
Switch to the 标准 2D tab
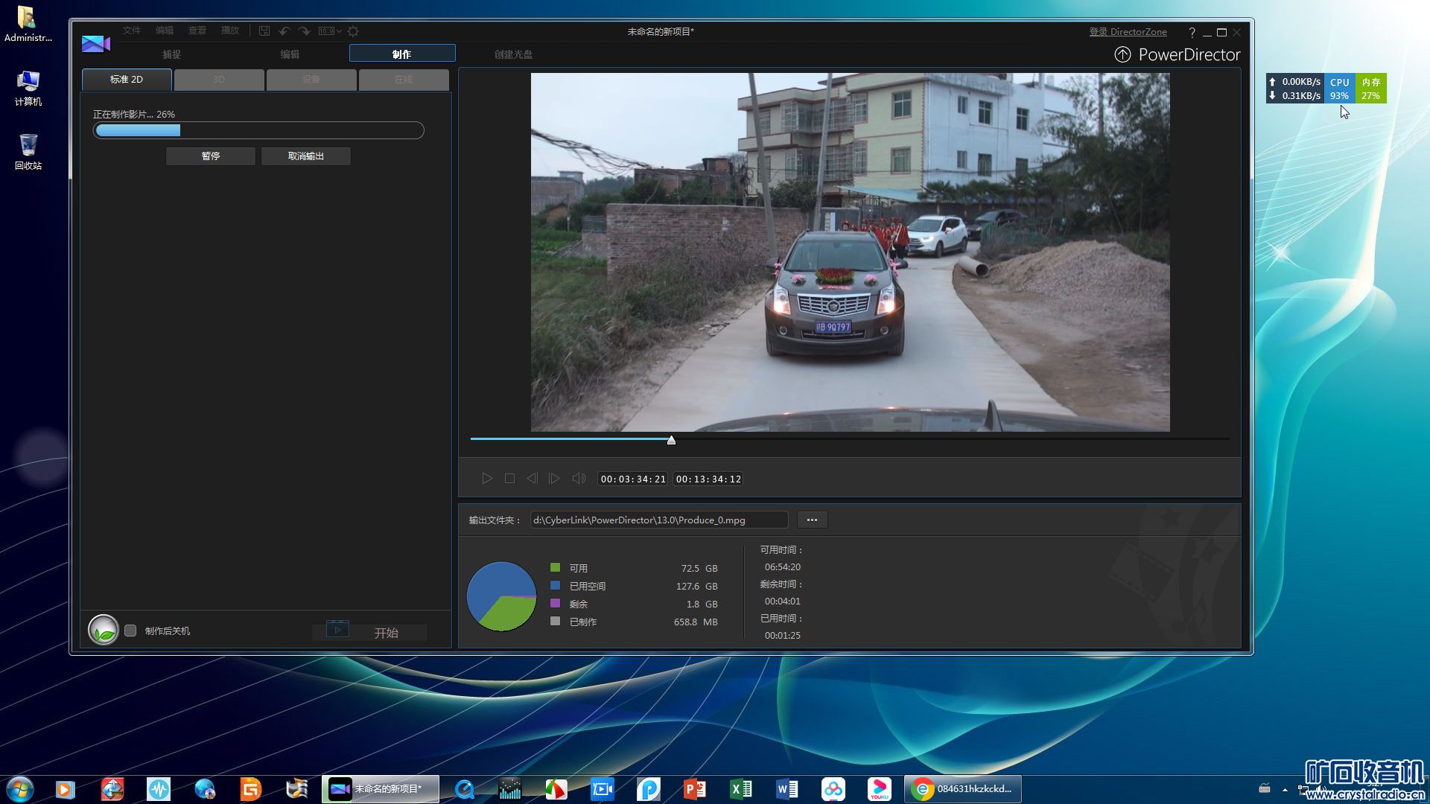click(x=127, y=80)
